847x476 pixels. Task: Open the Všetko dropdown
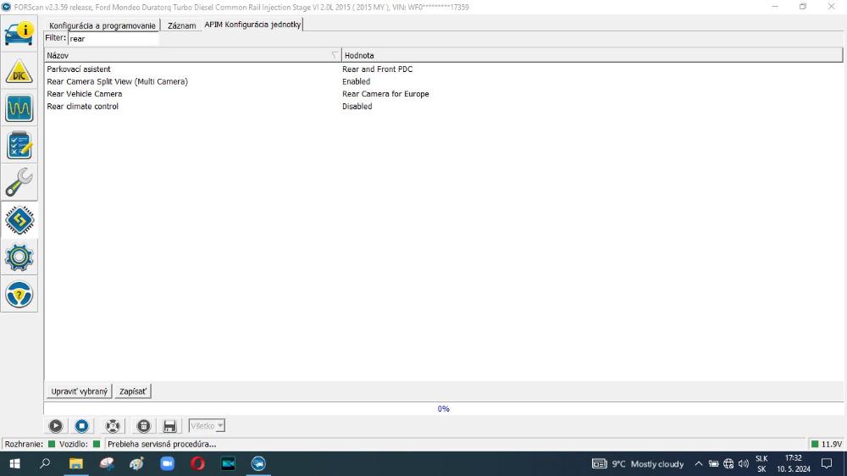coord(207,426)
